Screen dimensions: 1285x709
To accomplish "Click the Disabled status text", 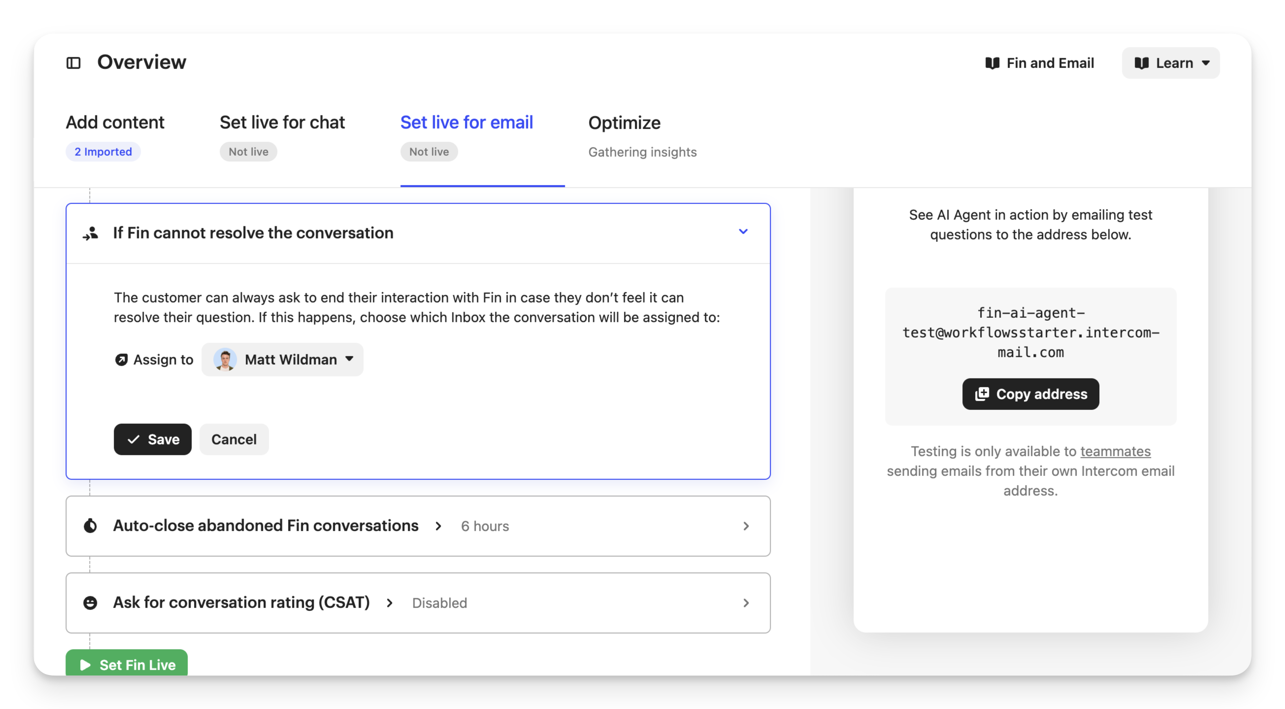I will point(439,603).
